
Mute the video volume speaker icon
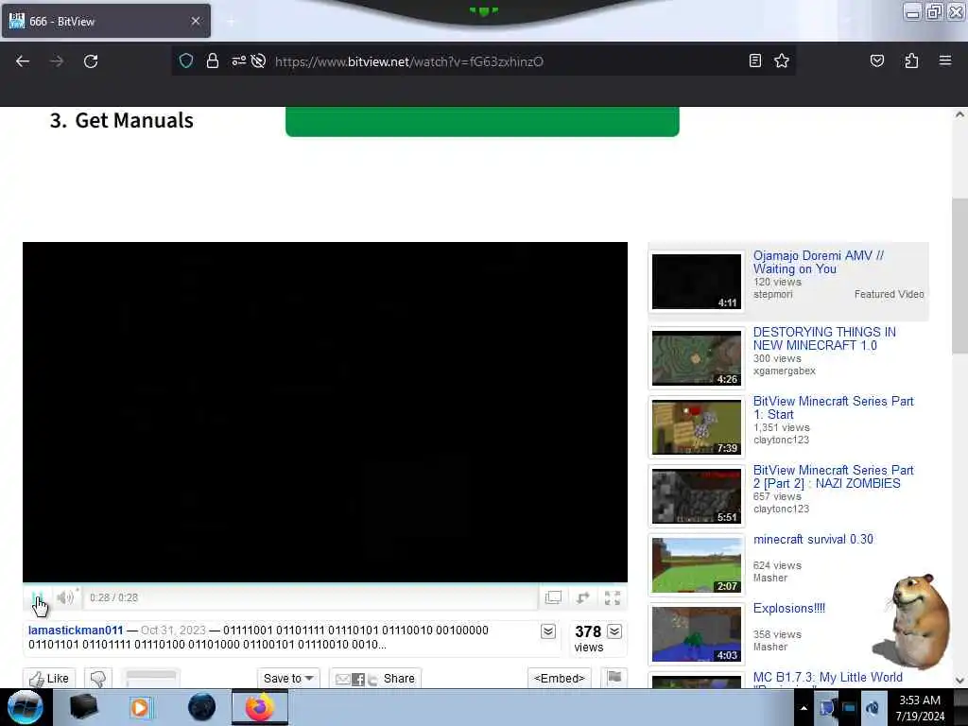(65, 597)
